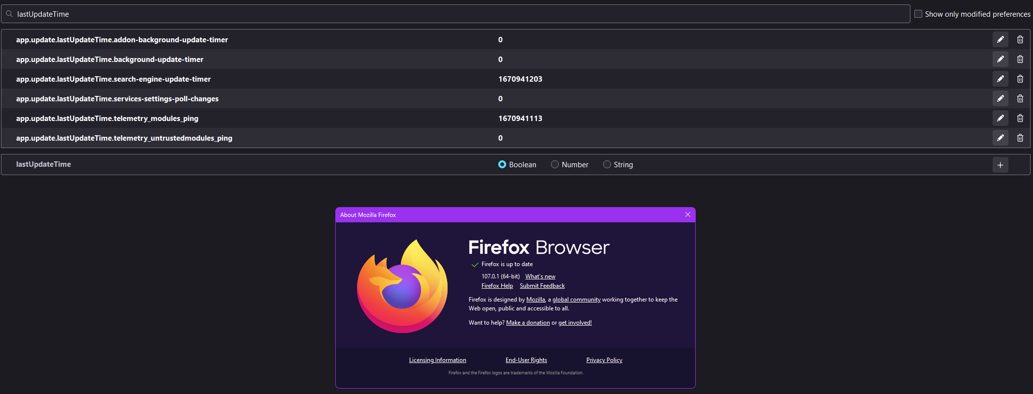Delete services-settings-poll-changes preference
The width and height of the screenshot is (1033, 394).
(x=1020, y=98)
